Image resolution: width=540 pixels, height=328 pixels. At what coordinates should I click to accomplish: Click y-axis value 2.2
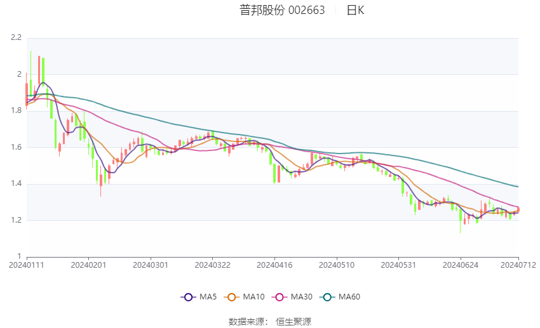pyautogui.click(x=16, y=37)
